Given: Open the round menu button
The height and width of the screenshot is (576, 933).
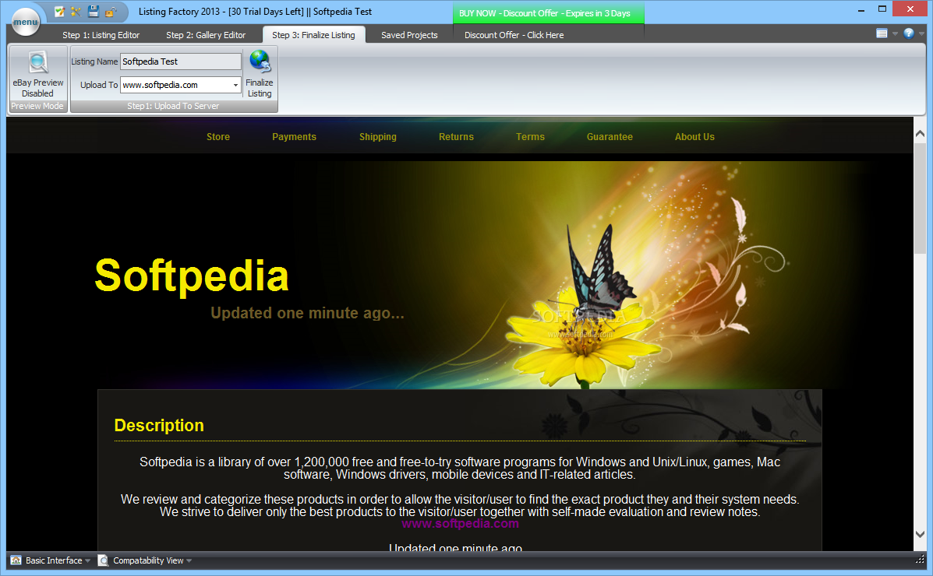Looking at the screenshot, I should (26, 22).
